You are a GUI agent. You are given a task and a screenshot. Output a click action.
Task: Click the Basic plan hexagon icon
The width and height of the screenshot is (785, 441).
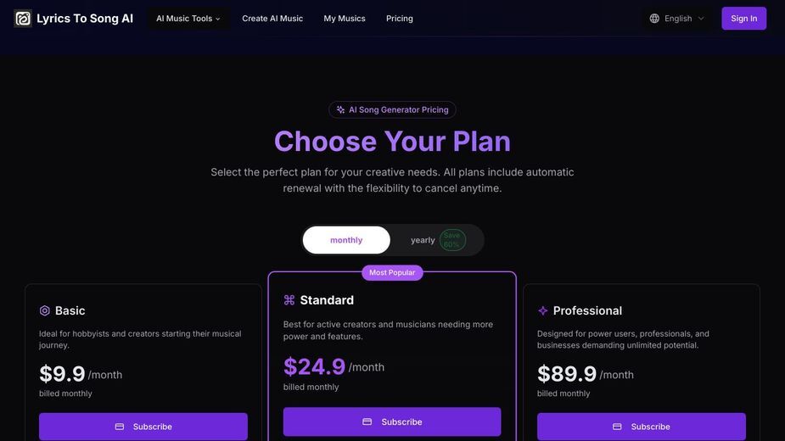click(x=45, y=311)
